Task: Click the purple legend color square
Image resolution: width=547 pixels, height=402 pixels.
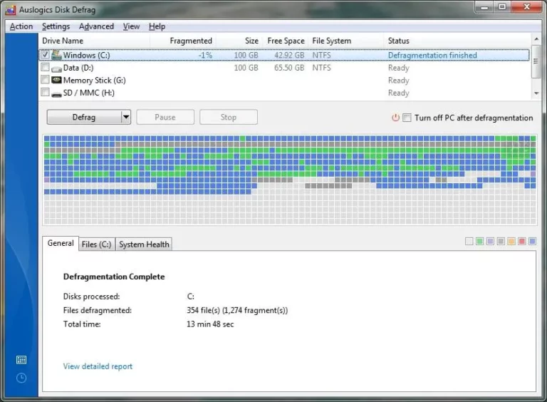Action: 490,241
